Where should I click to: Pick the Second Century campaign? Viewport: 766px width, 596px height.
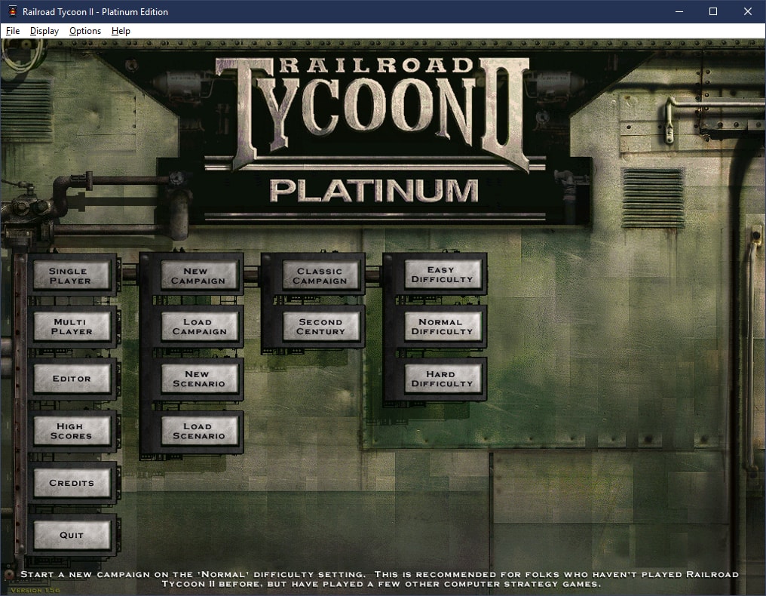coord(320,327)
